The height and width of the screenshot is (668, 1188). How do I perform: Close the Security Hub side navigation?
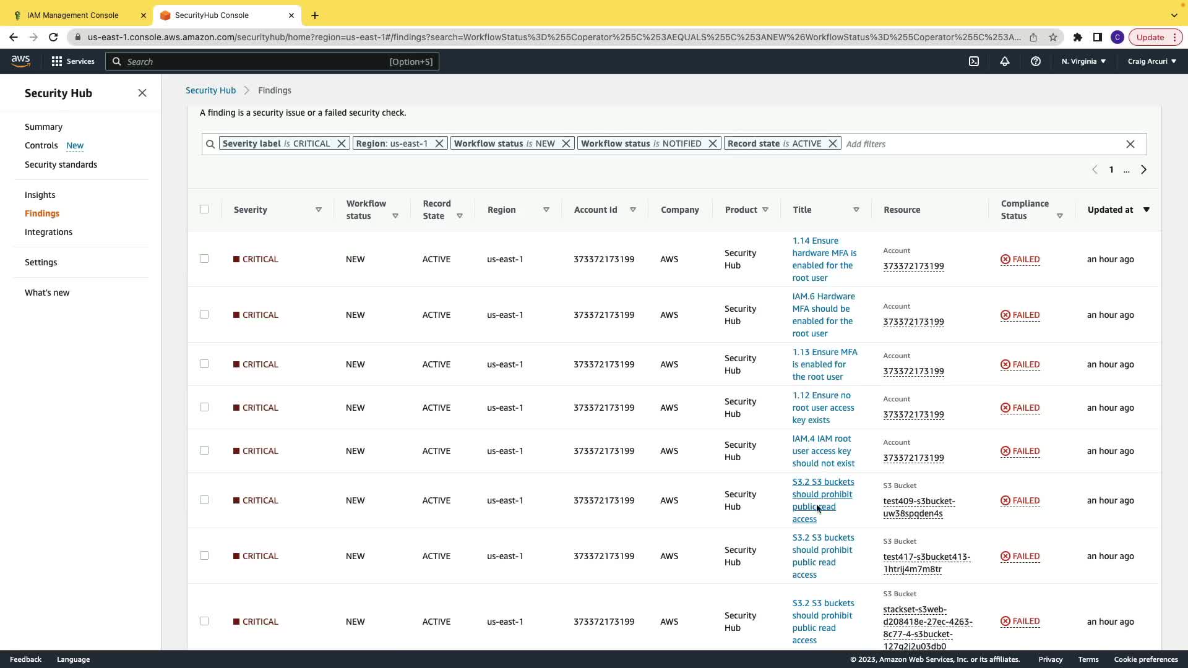point(142,93)
